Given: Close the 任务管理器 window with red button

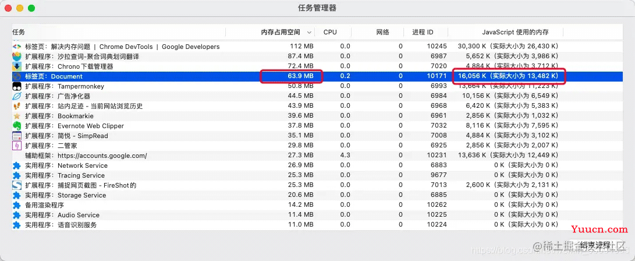Looking at the screenshot, I should pyautogui.click(x=8, y=8).
